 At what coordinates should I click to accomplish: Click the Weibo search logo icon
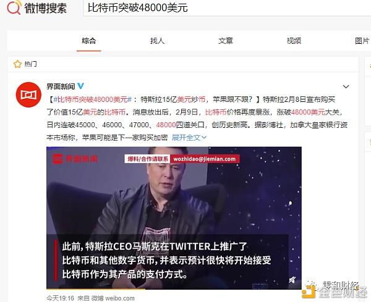click(x=14, y=7)
